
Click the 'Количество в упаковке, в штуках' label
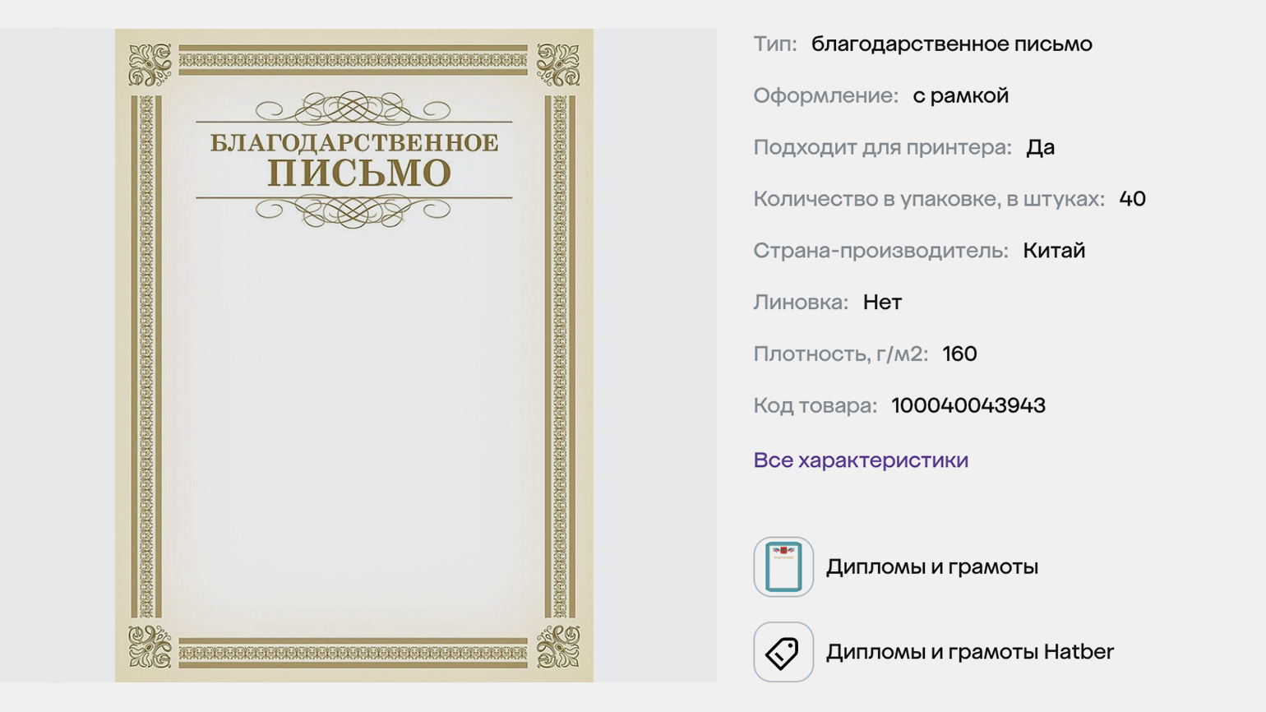click(929, 199)
